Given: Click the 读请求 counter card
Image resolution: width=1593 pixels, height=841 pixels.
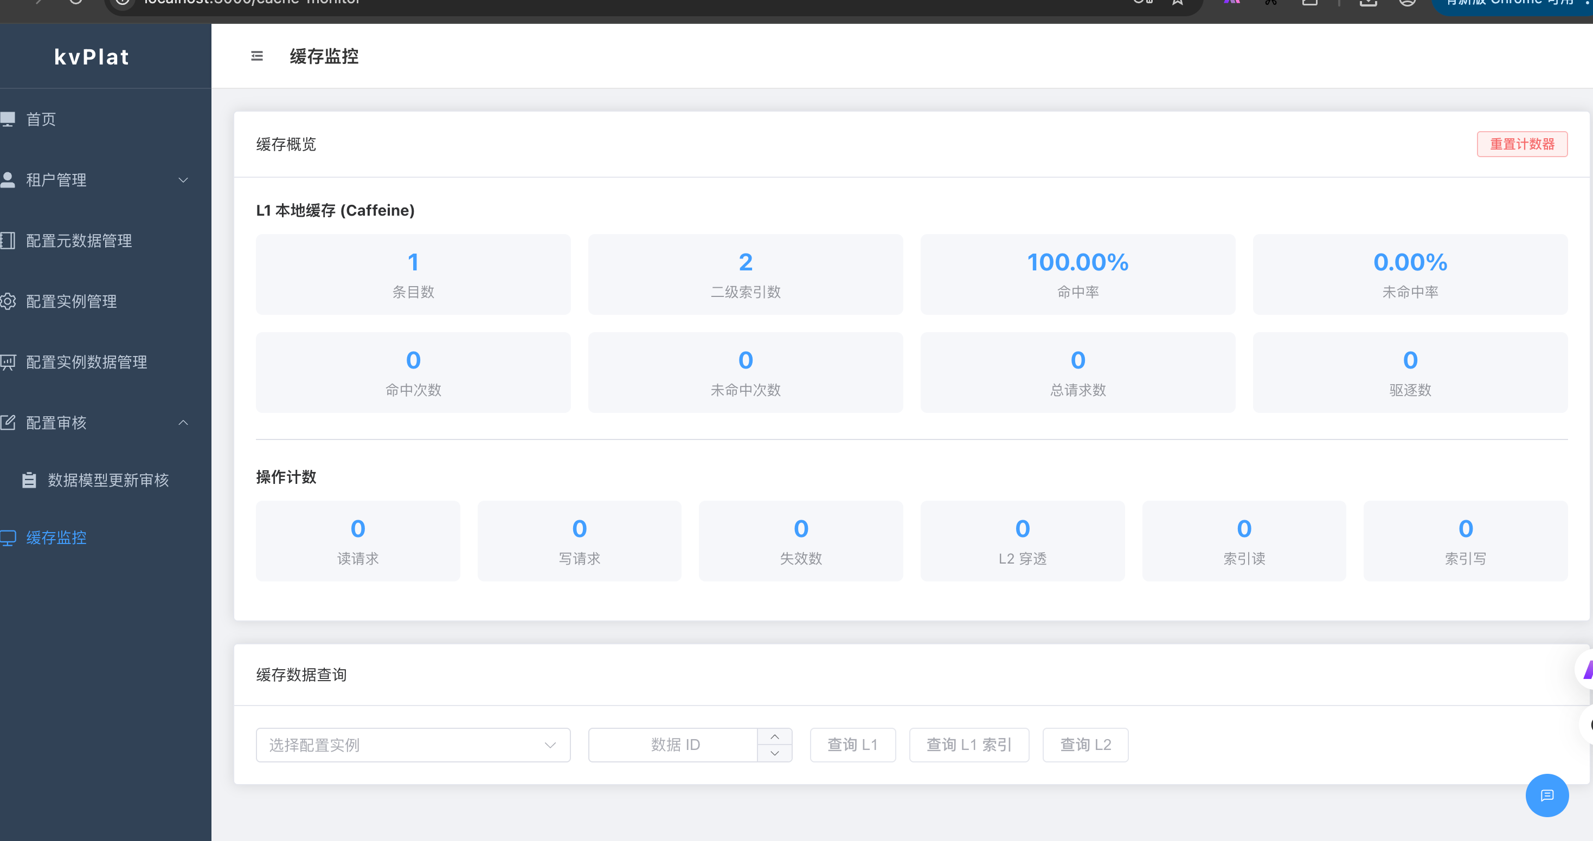Looking at the screenshot, I should click(x=357, y=541).
